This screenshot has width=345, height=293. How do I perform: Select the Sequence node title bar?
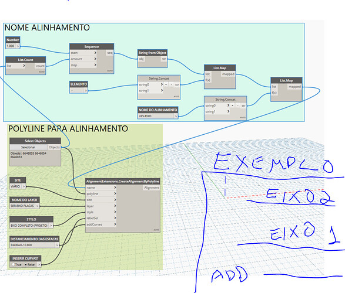tap(92, 46)
